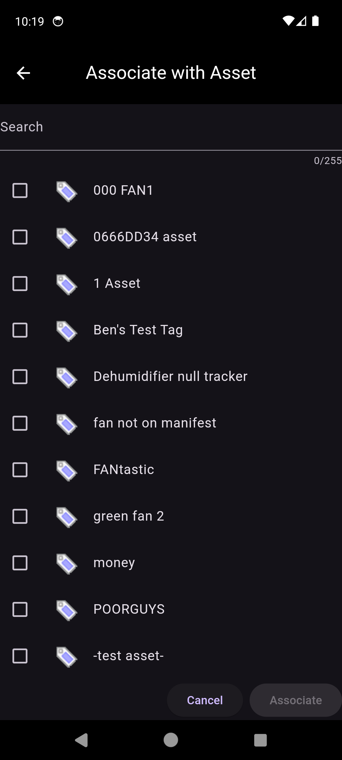Select the money asset label
This screenshot has height=760, width=342.
point(114,563)
